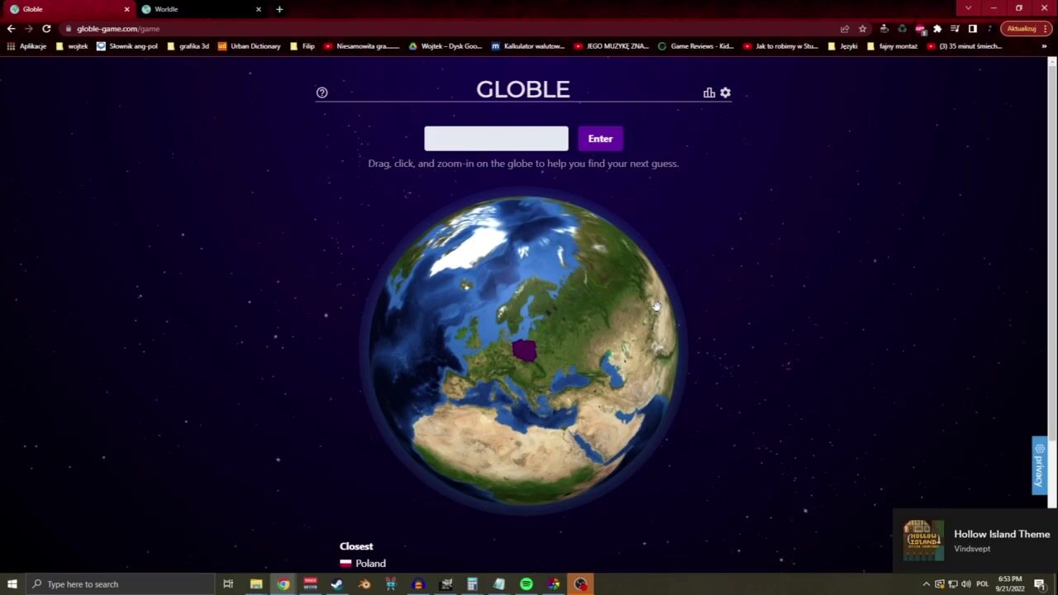1058x595 pixels.
Task: Click the country guess input field
Action: click(x=496, y=139)
